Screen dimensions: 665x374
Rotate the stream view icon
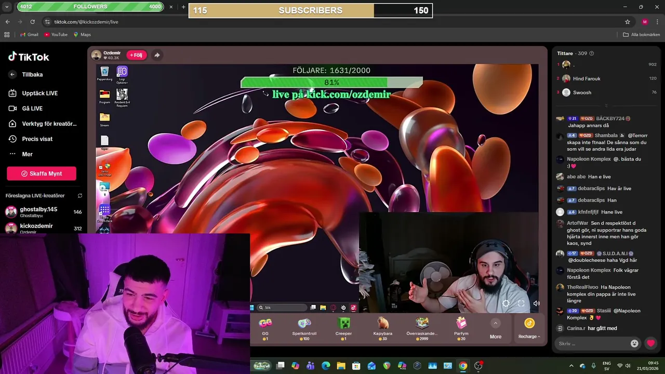tap(506, 303)
